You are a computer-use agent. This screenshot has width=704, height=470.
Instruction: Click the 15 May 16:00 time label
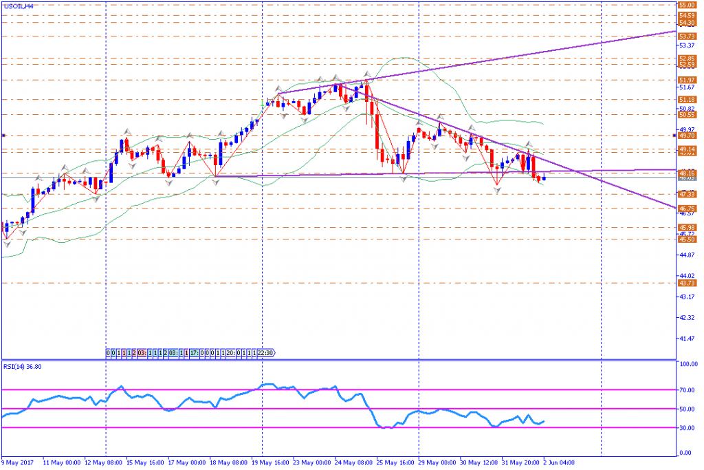(x=145, y=462)
